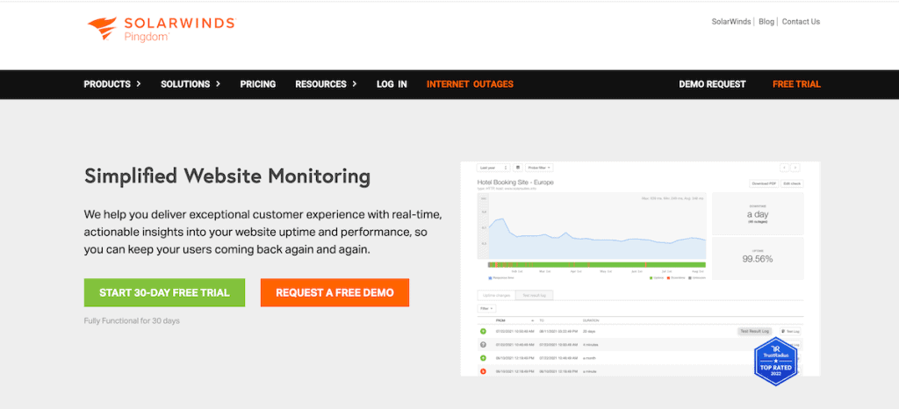Click 'Hotel Booking Site - Europe' title

(x=515, y=183)
